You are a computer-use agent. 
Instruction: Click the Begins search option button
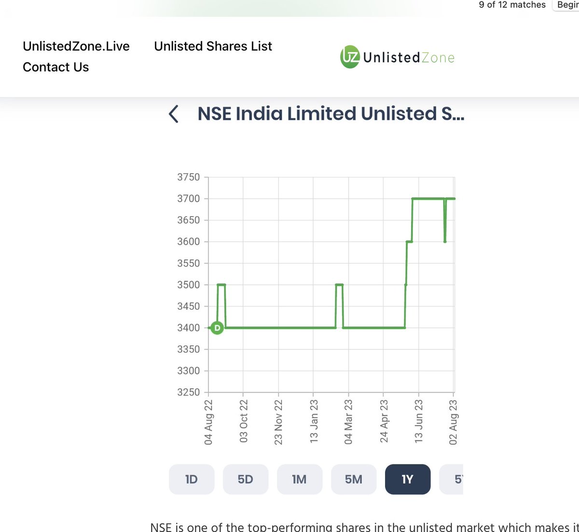566,5
